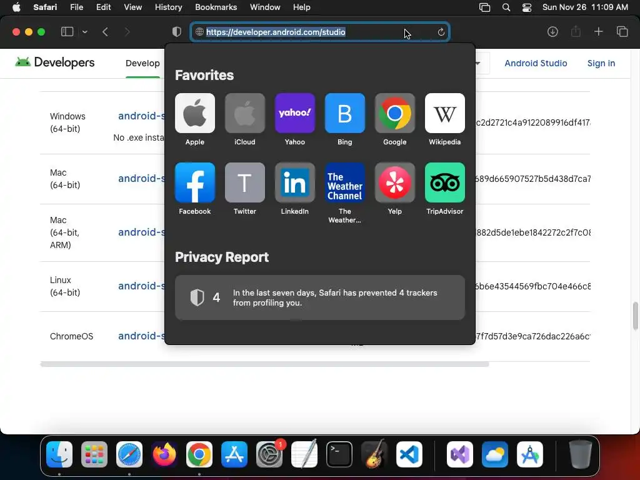Show the tab overview
The height and width of the screenshot is (480, 640).
tap(622, 32)
